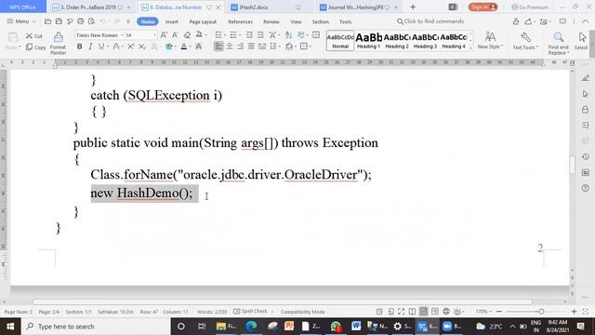Toggle Bold formatting
Viewport: 595px width, 335px height.
79,47
